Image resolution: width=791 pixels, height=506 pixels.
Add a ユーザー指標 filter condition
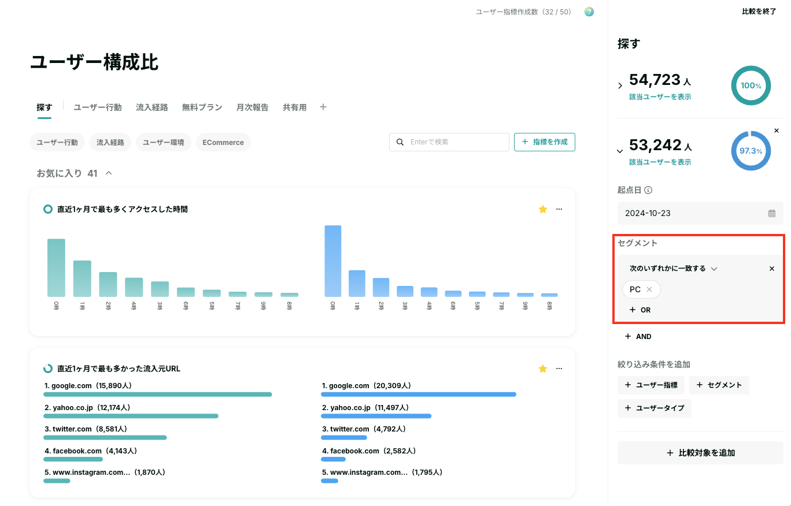(x=651, y=385)
